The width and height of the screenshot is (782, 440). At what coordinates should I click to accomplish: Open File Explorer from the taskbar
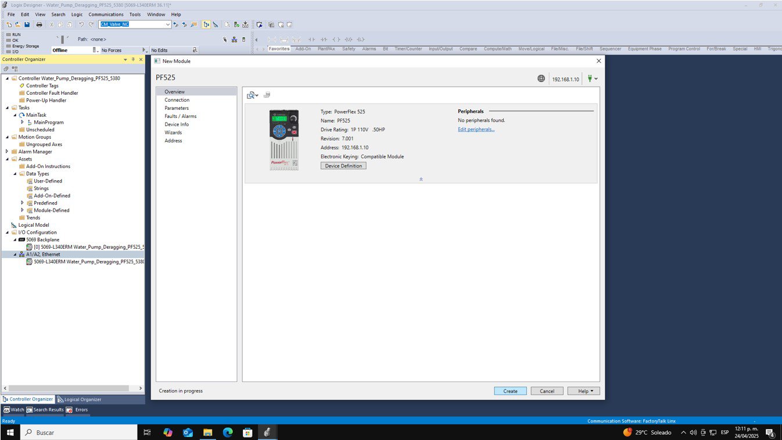pos(207,432)
